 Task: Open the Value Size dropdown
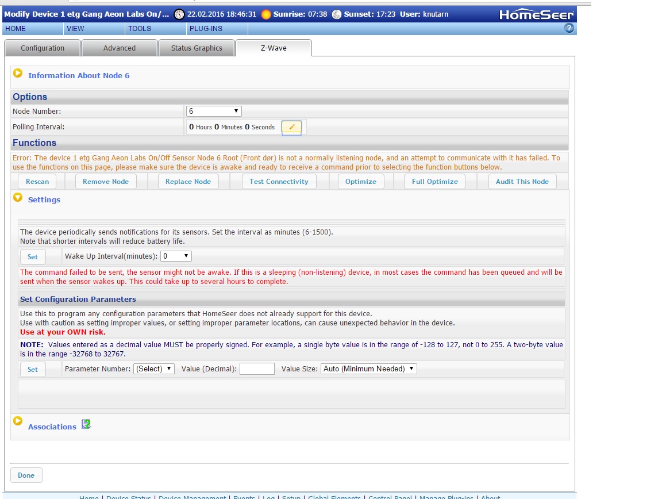click(369, 369)
